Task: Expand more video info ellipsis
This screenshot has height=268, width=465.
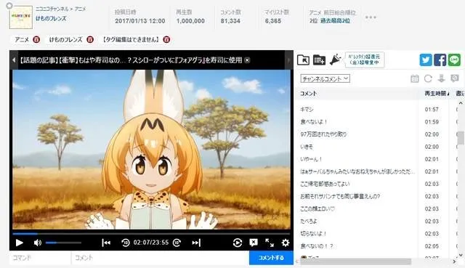Action: (x=371, y=17)
